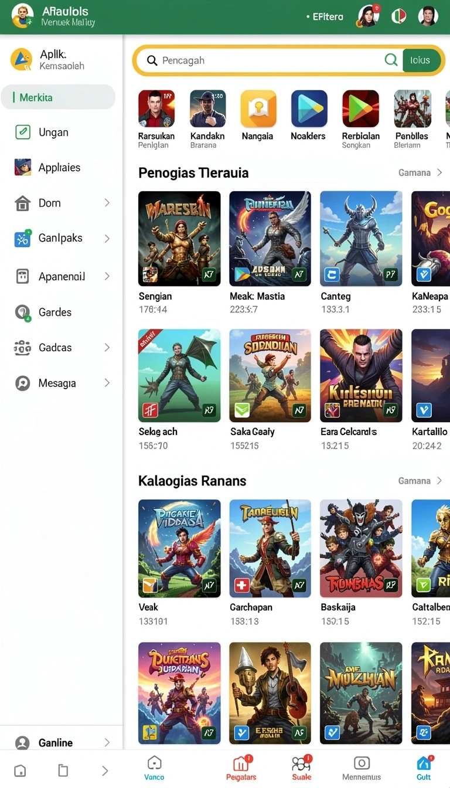Viewport: 450px width, 788px height.
Task: Click the KaNeapa game title text
Action: (x=431, y=296)
